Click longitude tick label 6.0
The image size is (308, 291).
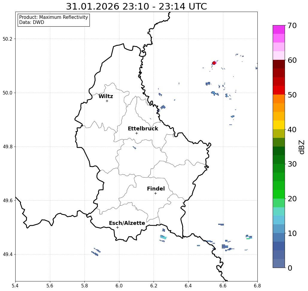(119, 286)
